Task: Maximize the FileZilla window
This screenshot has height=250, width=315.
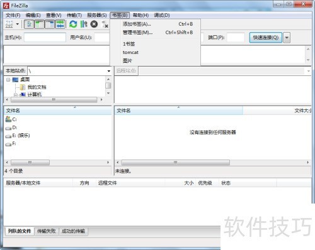Action: (x=289, y=4)
